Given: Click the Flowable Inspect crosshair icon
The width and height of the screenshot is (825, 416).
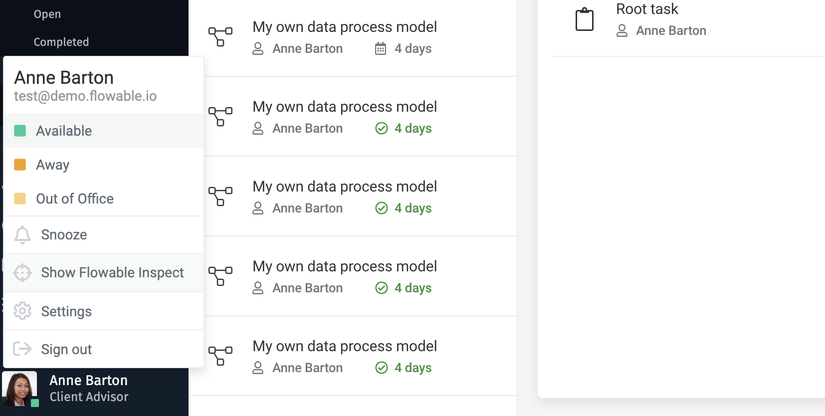Looking at the screenshot, I should point(22,273).
